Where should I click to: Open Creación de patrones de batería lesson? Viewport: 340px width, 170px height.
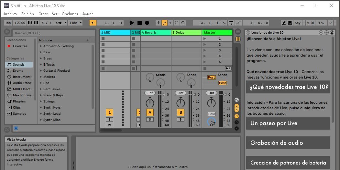[288, 163]
